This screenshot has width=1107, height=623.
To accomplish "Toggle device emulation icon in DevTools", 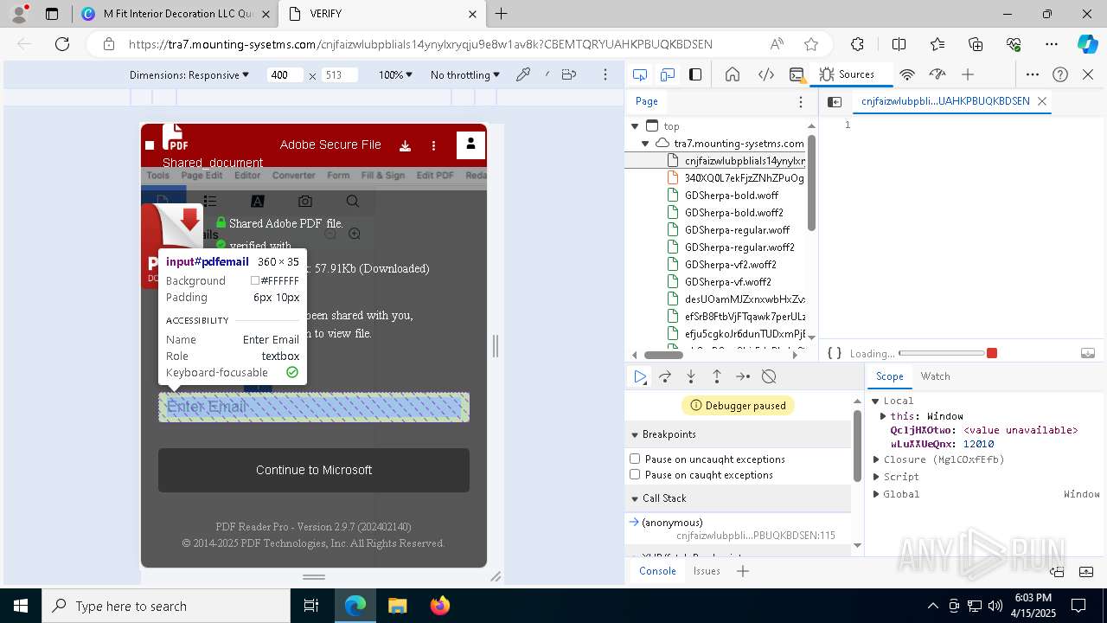I will pos(668,74).
